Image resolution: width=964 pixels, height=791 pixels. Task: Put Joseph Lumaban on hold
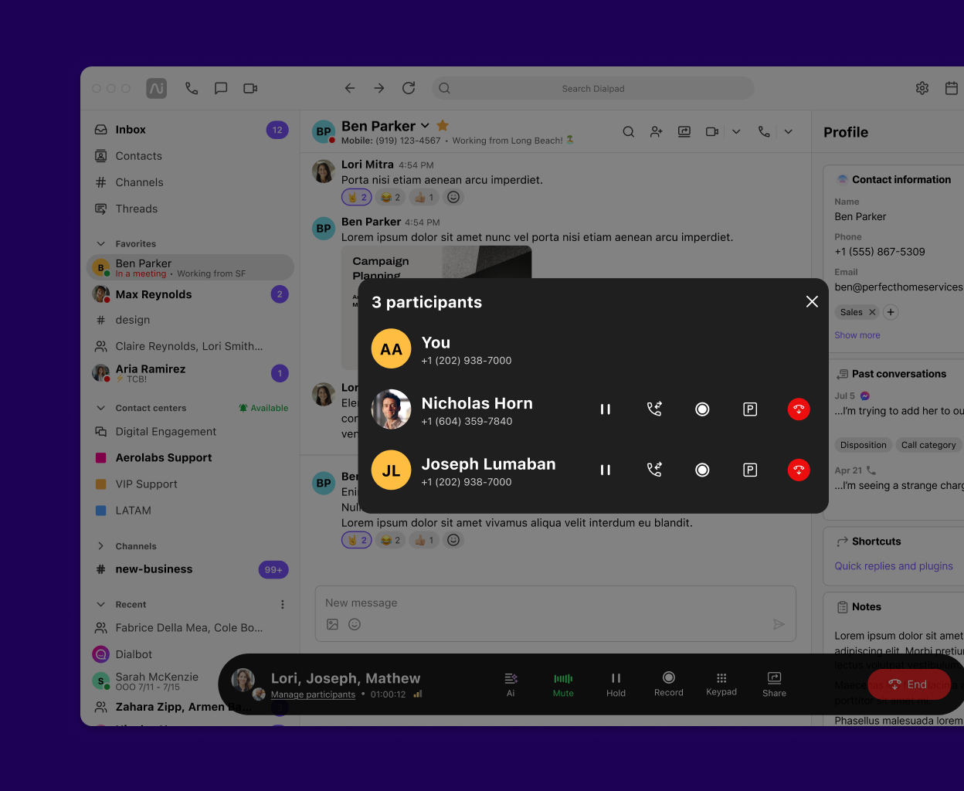[x=606, y=469]
